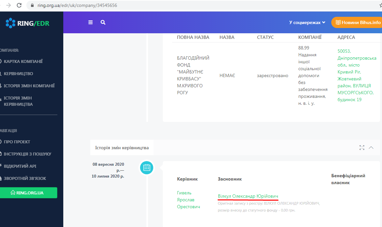
Task: Click the green RING.ORG.UA button
Action: pyautogui.click(x=29, y=193)
